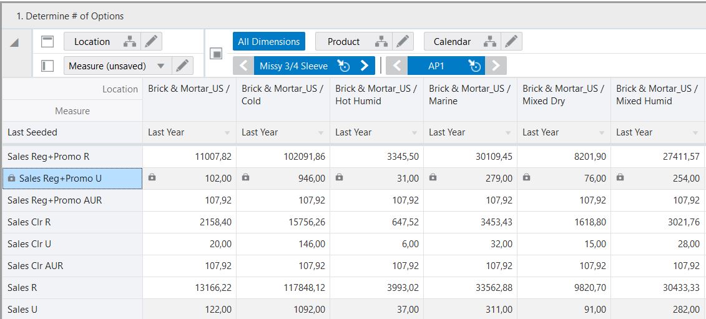Select the All Dimensions tab
Image resolution: width=706 pixels, height=319 pixels.
[269, 41]
